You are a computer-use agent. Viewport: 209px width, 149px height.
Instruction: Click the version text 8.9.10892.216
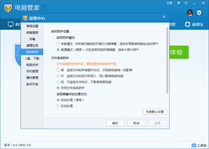[22, 145]
